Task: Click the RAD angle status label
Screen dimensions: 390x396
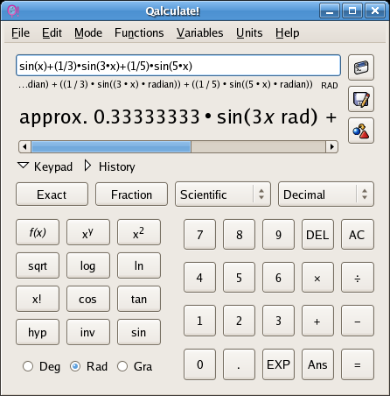Action: (330, 85)
